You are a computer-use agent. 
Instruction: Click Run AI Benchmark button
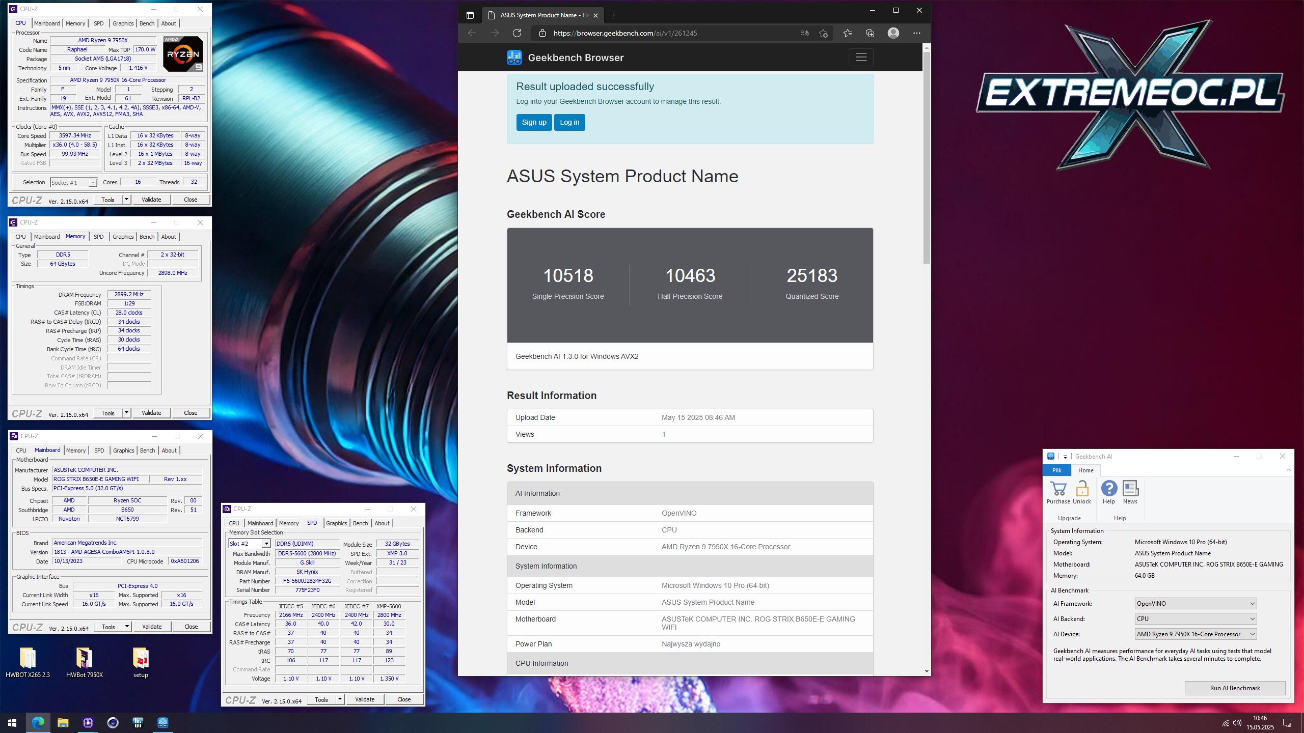1235,688
